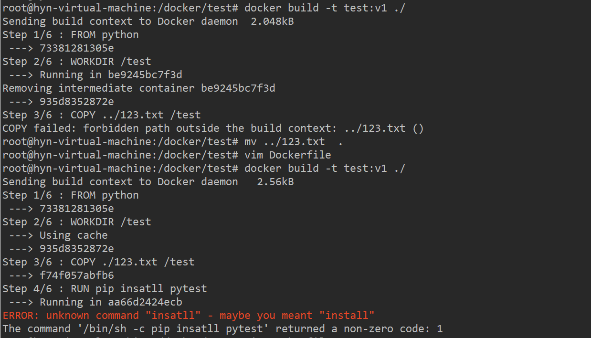
Task: Click the Step 2/6 WORKDIR line above "Running in"
Action: 76,62
